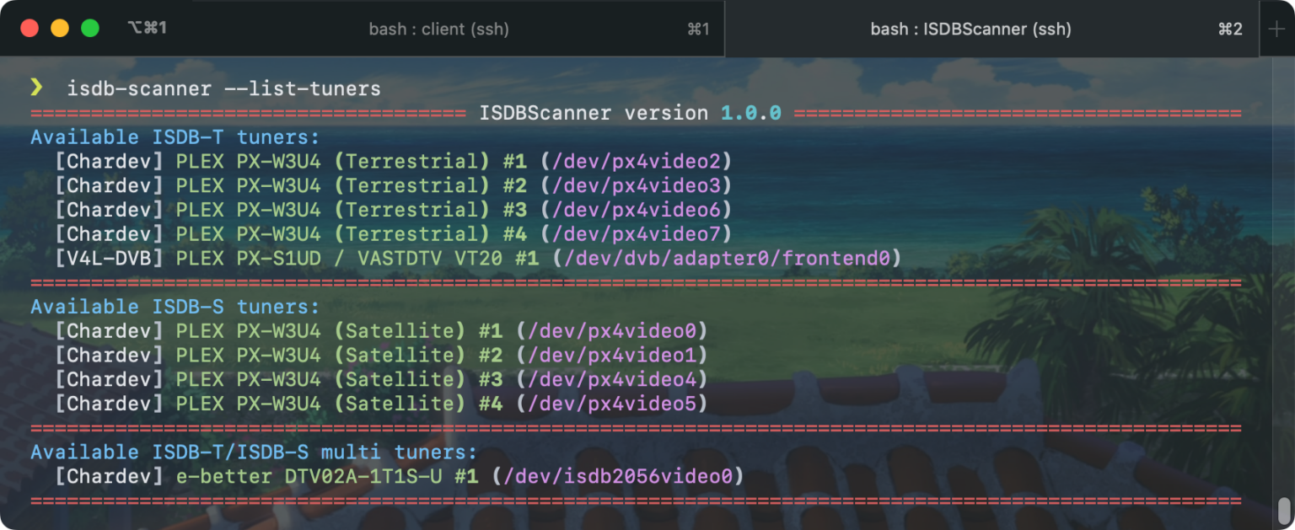Select the isdb-scanner --list-tuners command text

coord(223,88)
